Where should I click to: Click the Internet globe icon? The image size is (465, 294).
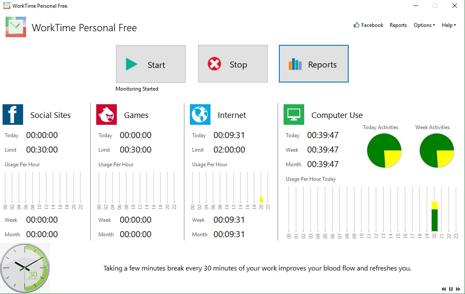tap(200, 115)
